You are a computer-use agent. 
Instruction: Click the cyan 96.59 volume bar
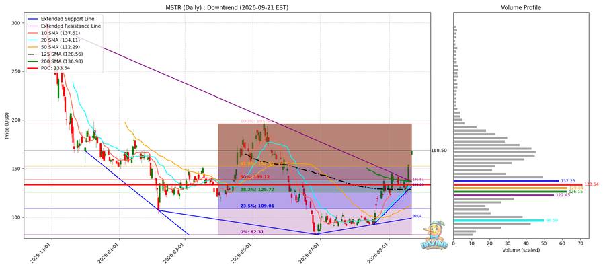pyautogui.click(x=499, y=221)
